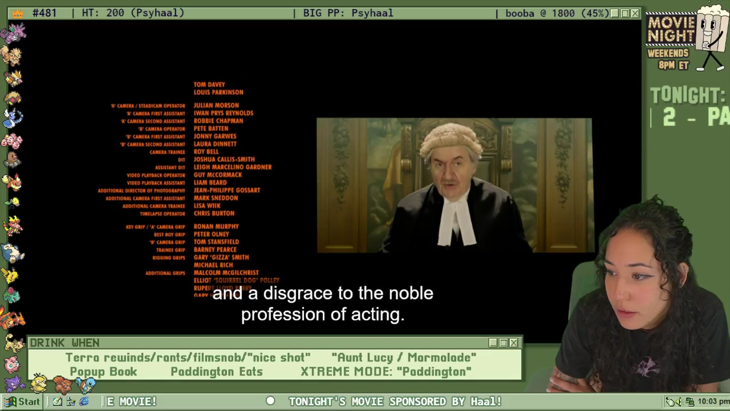Click the DRINK WHEN title bar text

(65, 343)
